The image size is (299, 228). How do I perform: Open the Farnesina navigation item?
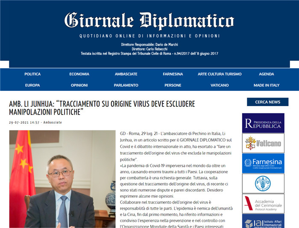(173, 74)
